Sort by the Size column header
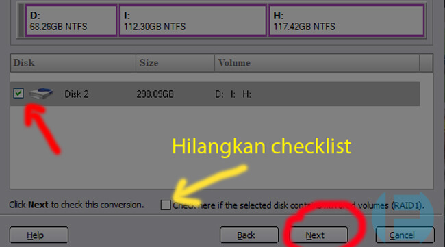The image size is (445, 247). (175, 63)
